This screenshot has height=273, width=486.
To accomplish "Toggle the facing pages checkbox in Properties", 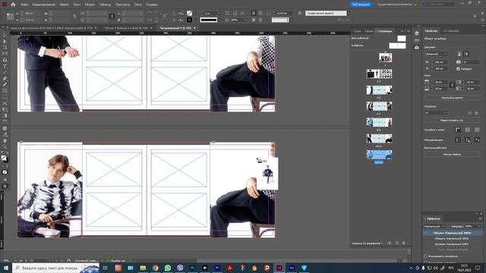I will (x=458, y=69).
